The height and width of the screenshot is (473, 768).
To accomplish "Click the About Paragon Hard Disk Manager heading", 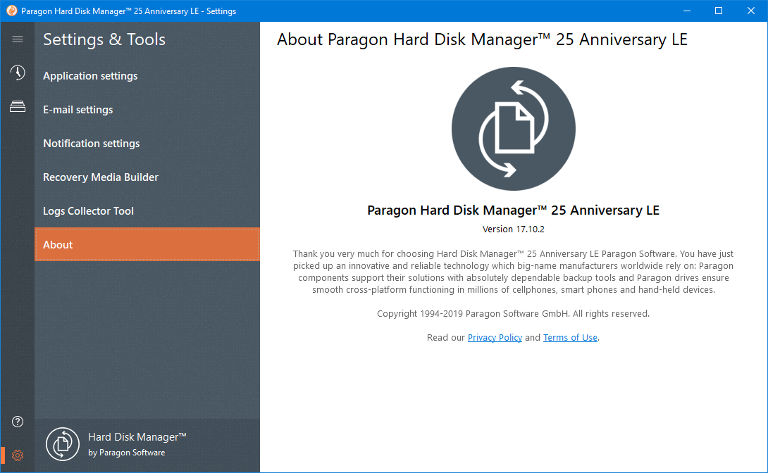I will 482,39.
